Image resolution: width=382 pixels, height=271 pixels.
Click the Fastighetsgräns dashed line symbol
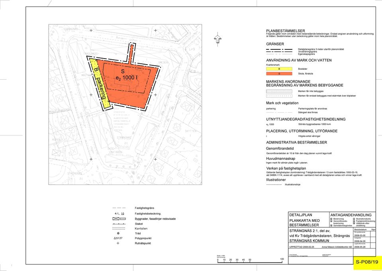[119, 208]
